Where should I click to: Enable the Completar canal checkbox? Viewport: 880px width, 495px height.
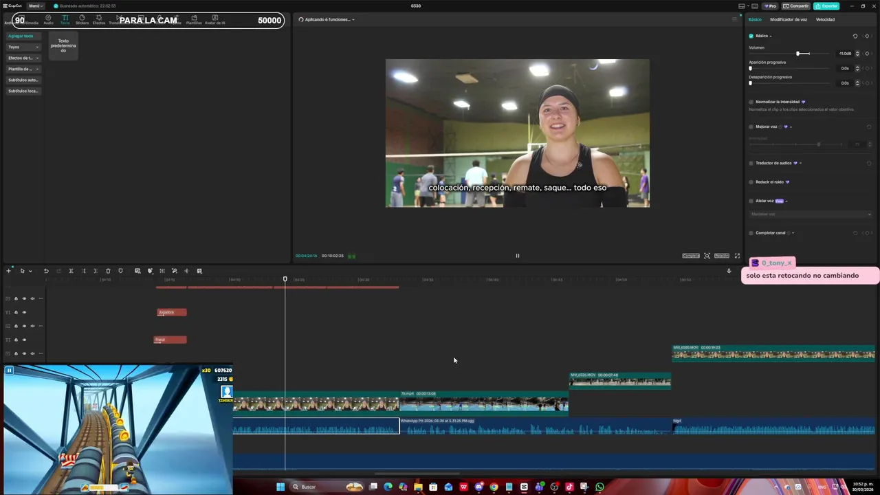tap(751, 233)
